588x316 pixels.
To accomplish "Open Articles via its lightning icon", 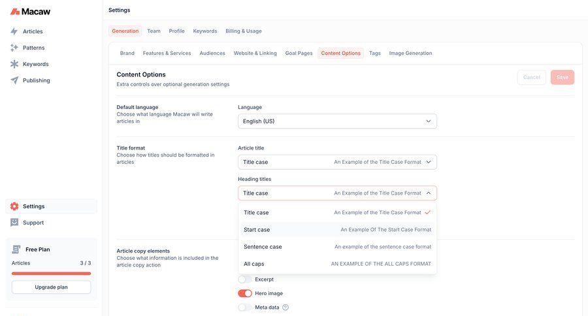I will pyautogui.click(x=14, y=31).
